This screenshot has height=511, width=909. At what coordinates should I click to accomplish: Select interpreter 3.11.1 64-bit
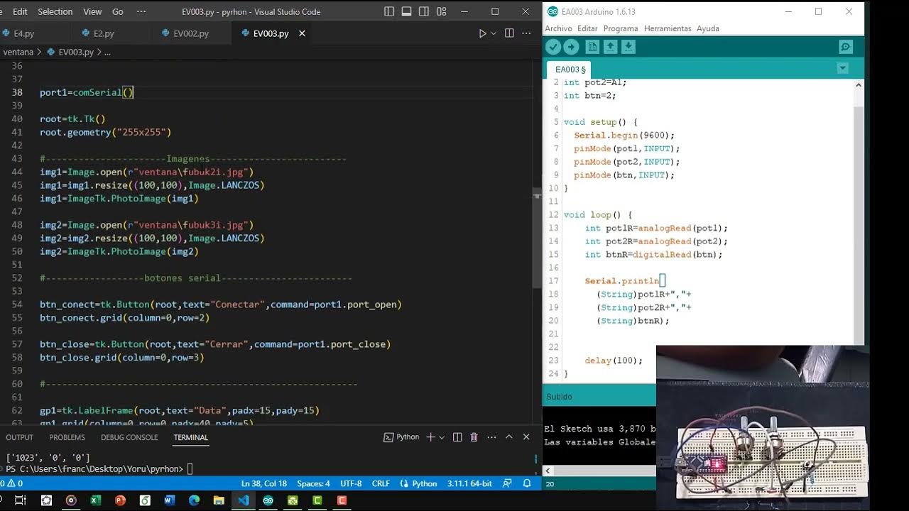pyautogui.click(x=469, y=483)
